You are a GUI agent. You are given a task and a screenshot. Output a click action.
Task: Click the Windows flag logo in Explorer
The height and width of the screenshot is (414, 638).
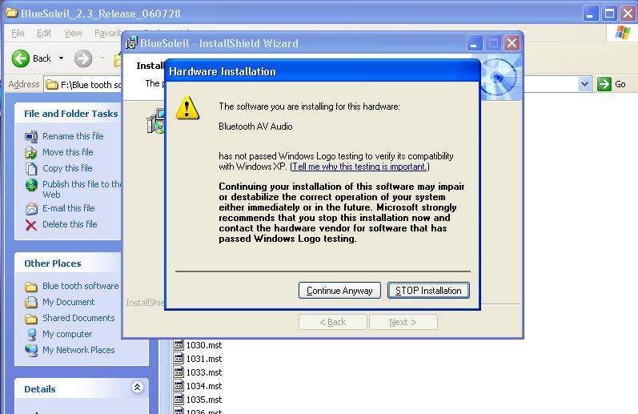tap(623, 33)
